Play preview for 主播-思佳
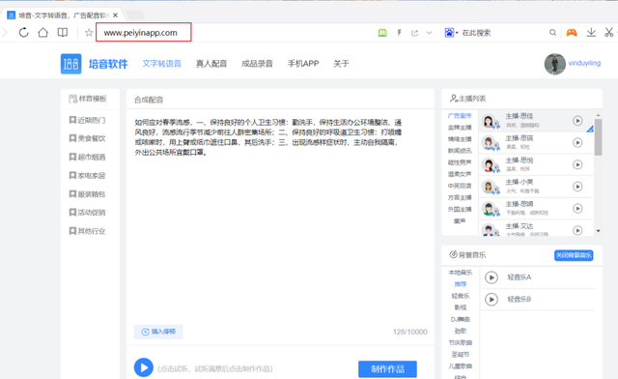Image resolution: width=618 pixels, height=379 pixels. pyautogui.click(x=577, y=121)
